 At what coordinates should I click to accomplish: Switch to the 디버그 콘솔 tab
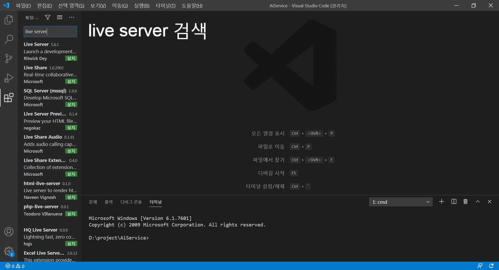pos(131,202)
